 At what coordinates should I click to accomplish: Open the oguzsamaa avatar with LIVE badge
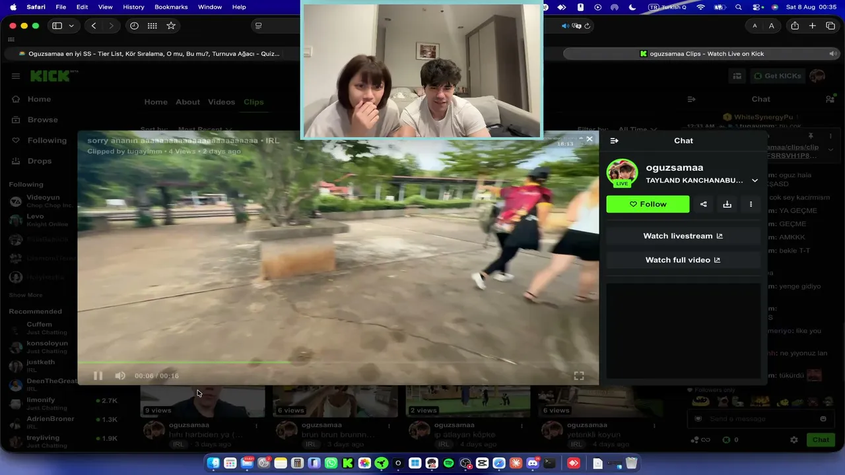pos(622,173)
